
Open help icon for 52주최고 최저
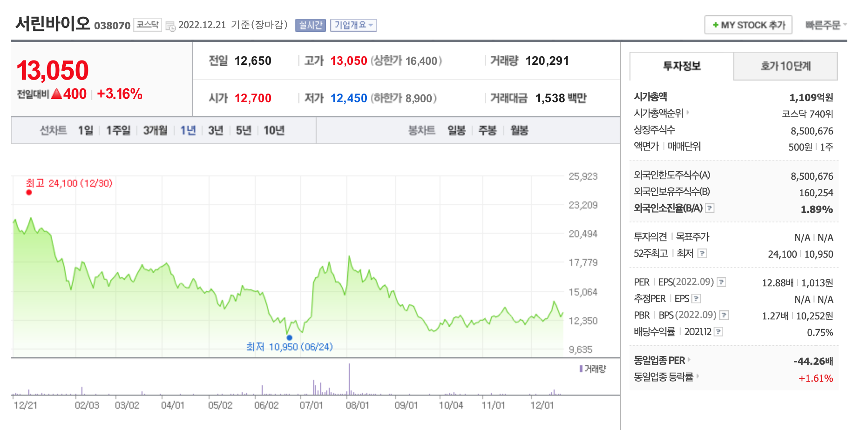tap(702, 253)
